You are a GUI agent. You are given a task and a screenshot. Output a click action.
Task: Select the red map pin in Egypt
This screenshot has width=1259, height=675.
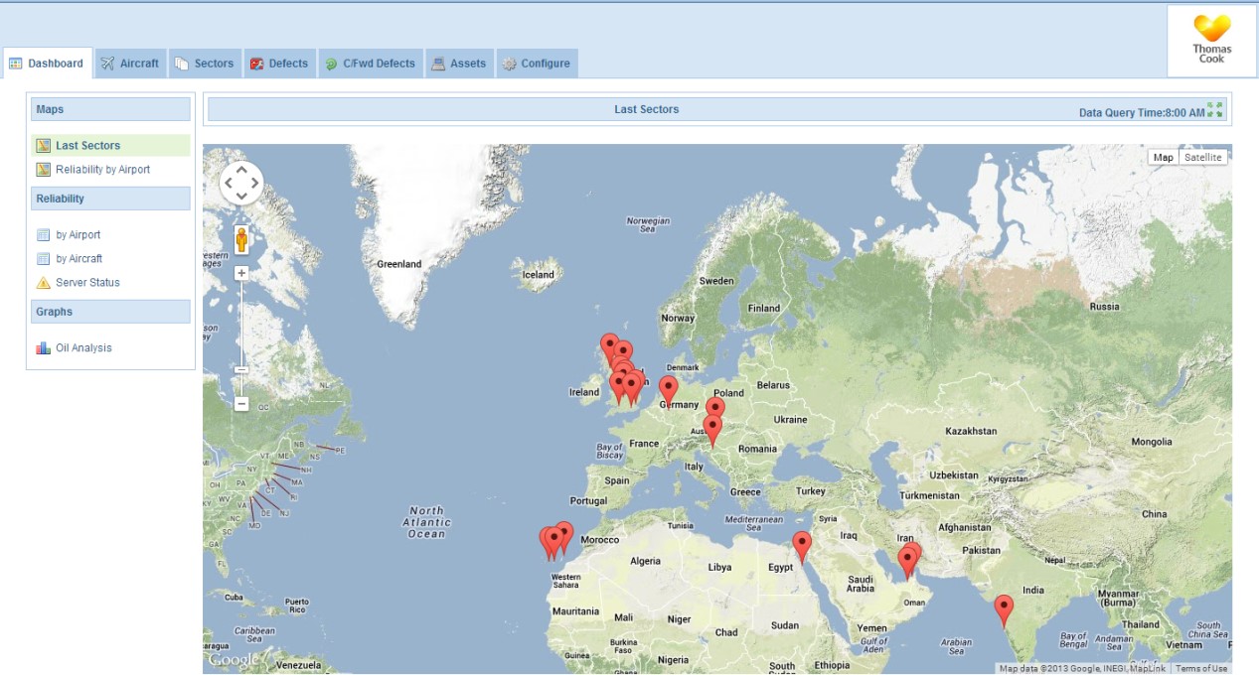[x=802, y=545]
